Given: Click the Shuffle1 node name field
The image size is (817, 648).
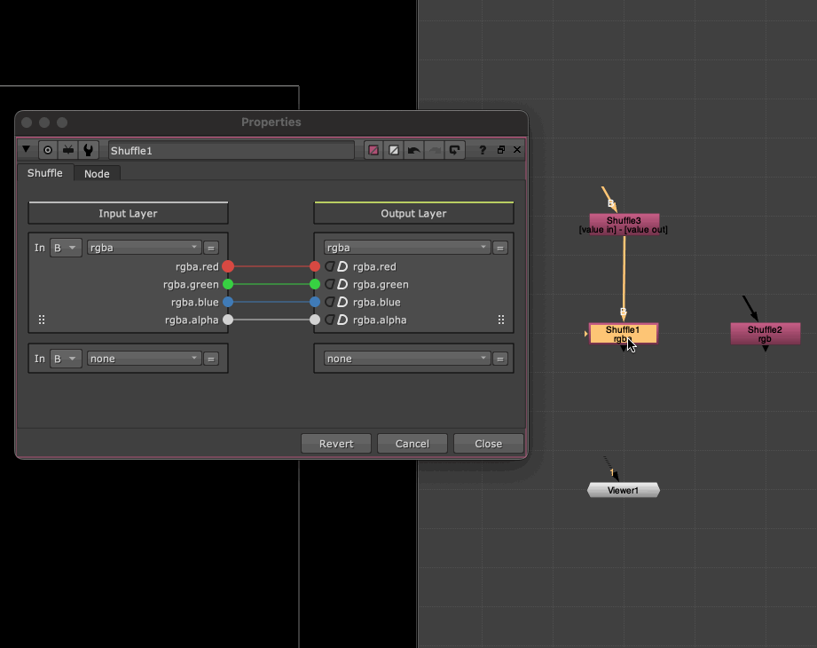Looking at the screenshot, I should 231,150.
